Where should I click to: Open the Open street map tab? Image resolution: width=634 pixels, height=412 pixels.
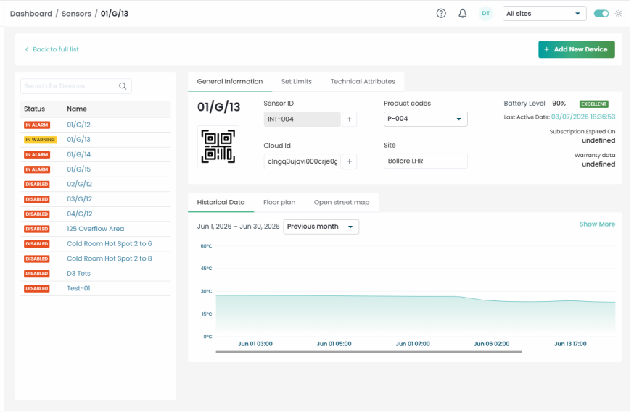[x=342, y=203]
